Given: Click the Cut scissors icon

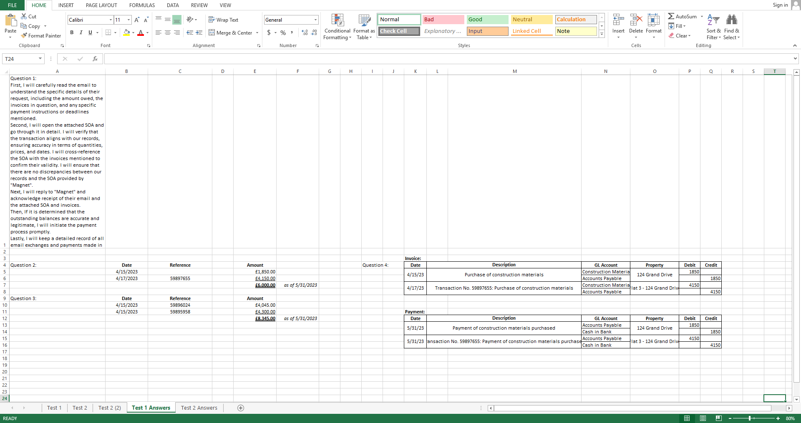Looking at the screenshot, I should tap(24, 16).
